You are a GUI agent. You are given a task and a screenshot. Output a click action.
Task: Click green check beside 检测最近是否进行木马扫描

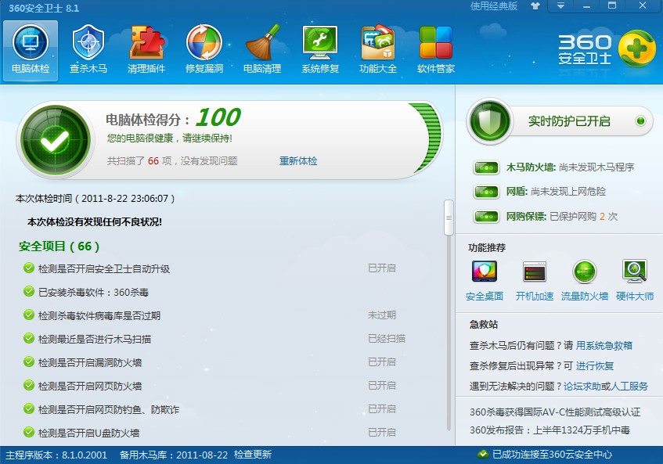pos(29,339)
